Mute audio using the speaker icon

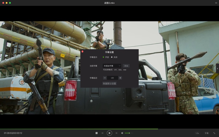[122, 133]
